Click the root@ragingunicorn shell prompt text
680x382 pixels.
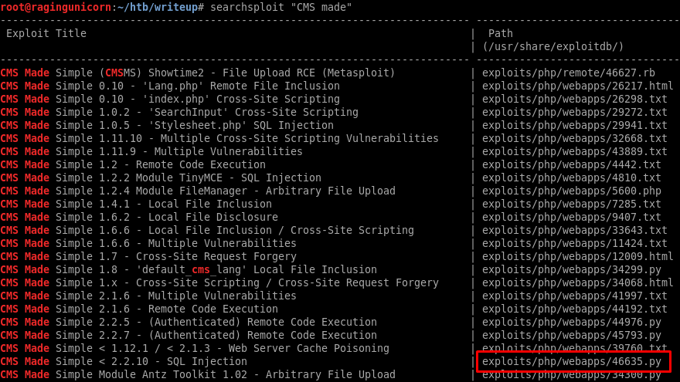(58, 6)
